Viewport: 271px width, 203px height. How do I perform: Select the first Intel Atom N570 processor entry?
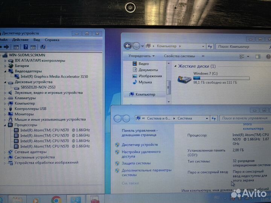tap(55, 130)
